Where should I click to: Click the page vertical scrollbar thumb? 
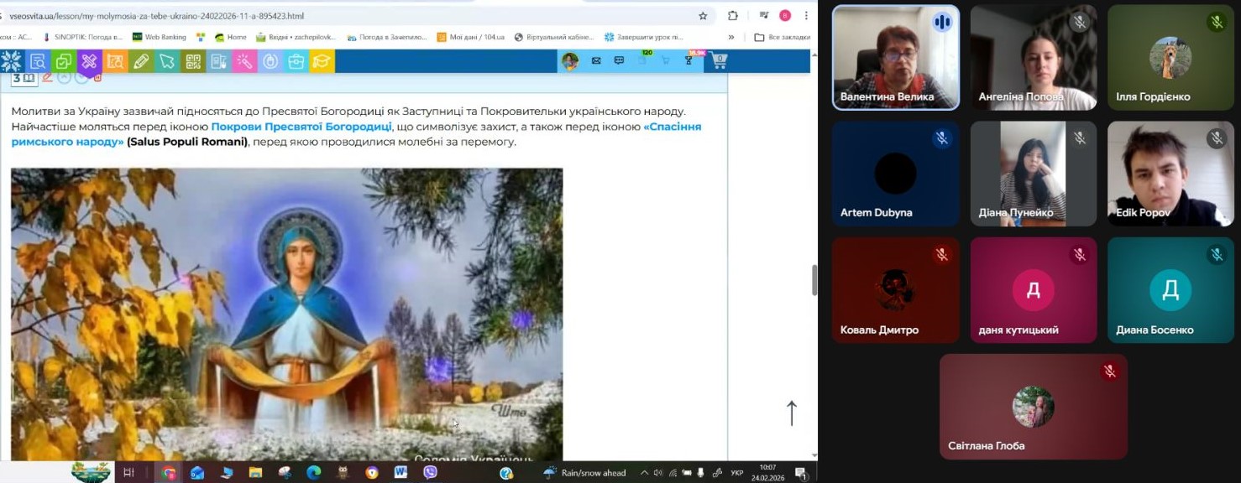814,280
